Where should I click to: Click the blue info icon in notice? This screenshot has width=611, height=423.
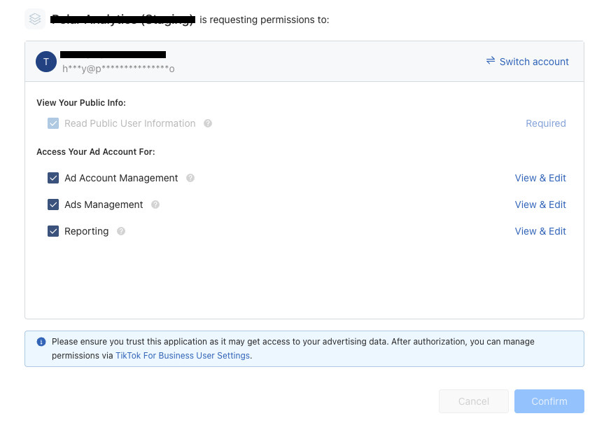point(41,342)
